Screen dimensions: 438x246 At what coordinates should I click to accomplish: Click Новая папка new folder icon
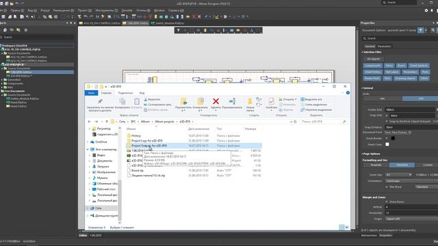(250, 101)
